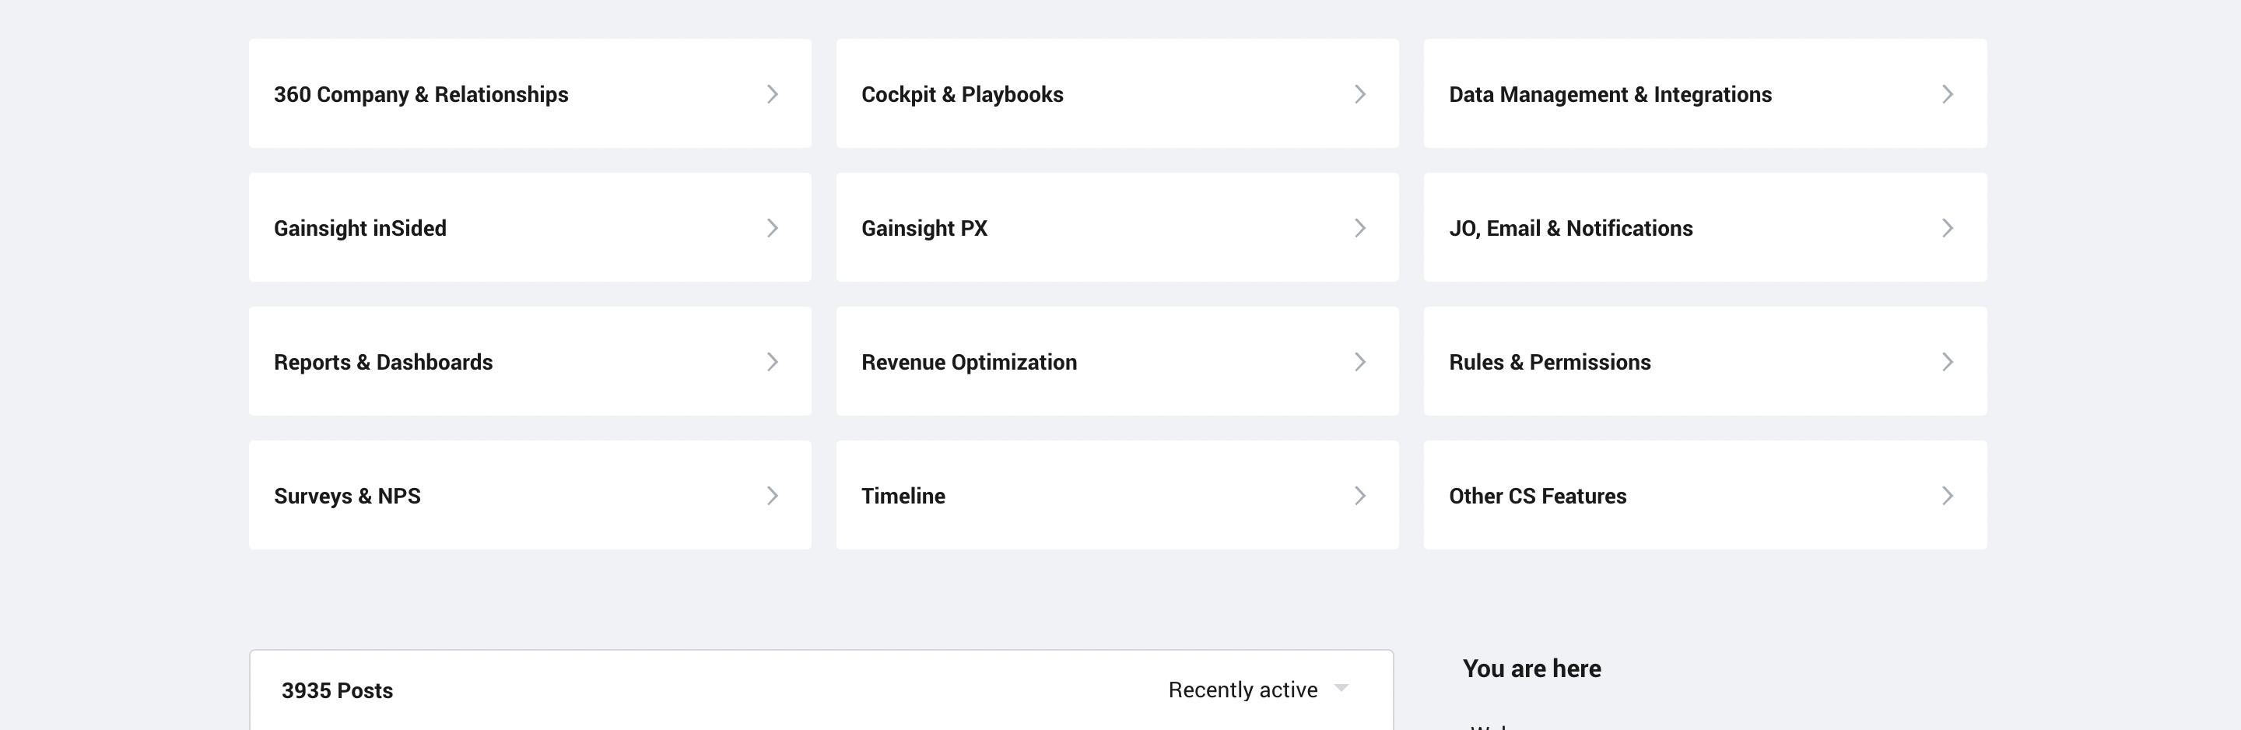Click the chevron on Revenue Optimization card
Screen dimensions: 2241x730
1359,362
